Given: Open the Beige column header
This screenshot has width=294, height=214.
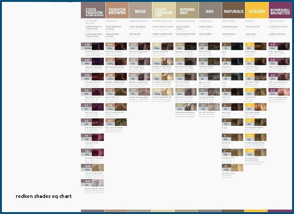Looking at the screenshot, I should [x=140, y=11].
